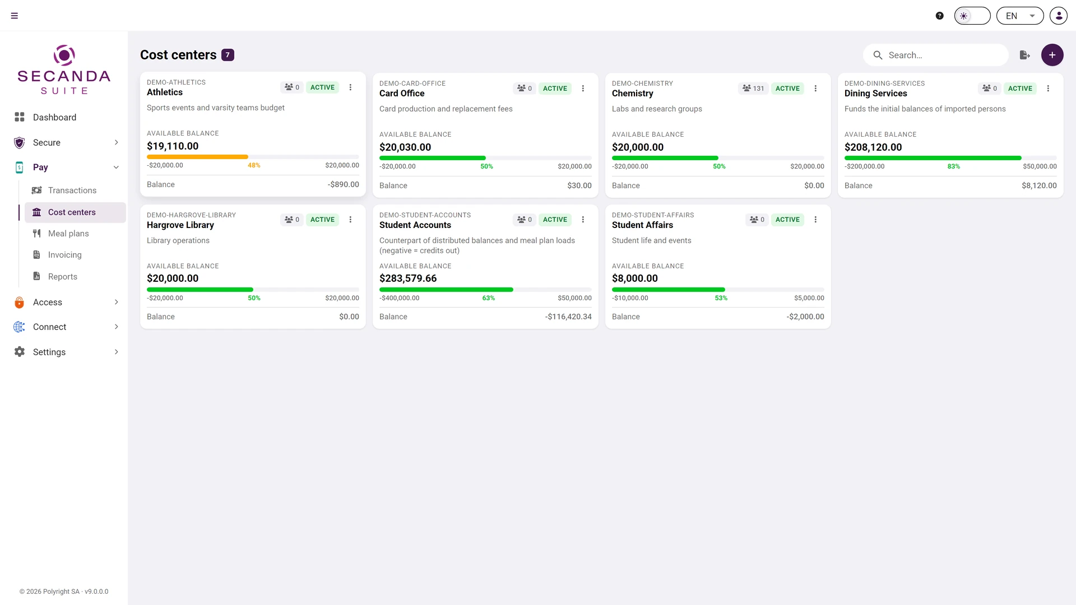Open Transactions in Pay submenu
Image resolution: width=1076 pixels, height=605 pixels.
[x=75, y=190]
